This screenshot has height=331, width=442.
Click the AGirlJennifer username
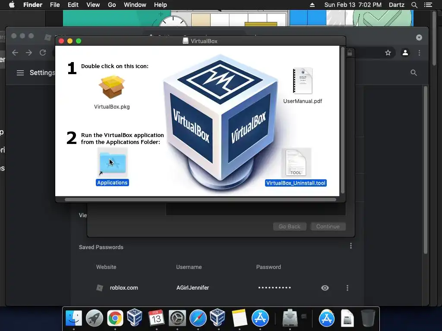pos(193,287)
